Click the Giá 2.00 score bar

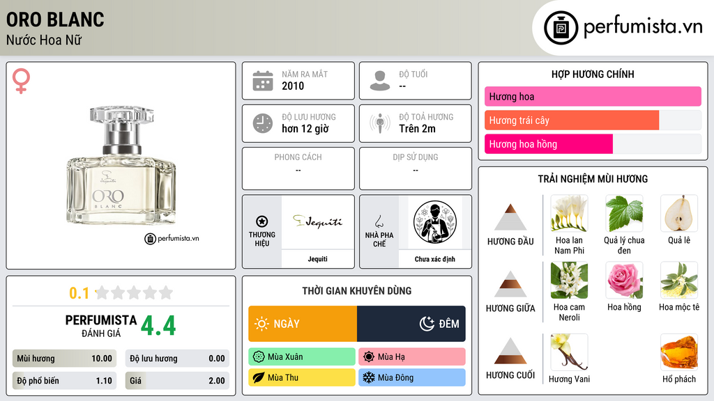coord(177,381)
